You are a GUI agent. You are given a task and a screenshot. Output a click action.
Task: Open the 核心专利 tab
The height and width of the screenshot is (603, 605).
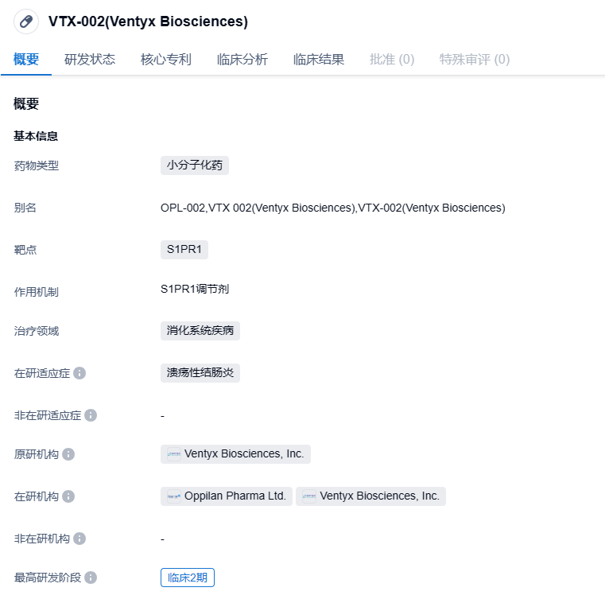click(x=166, y=60)
